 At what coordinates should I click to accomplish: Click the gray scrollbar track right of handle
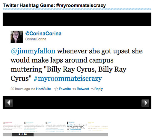point(71,135)
